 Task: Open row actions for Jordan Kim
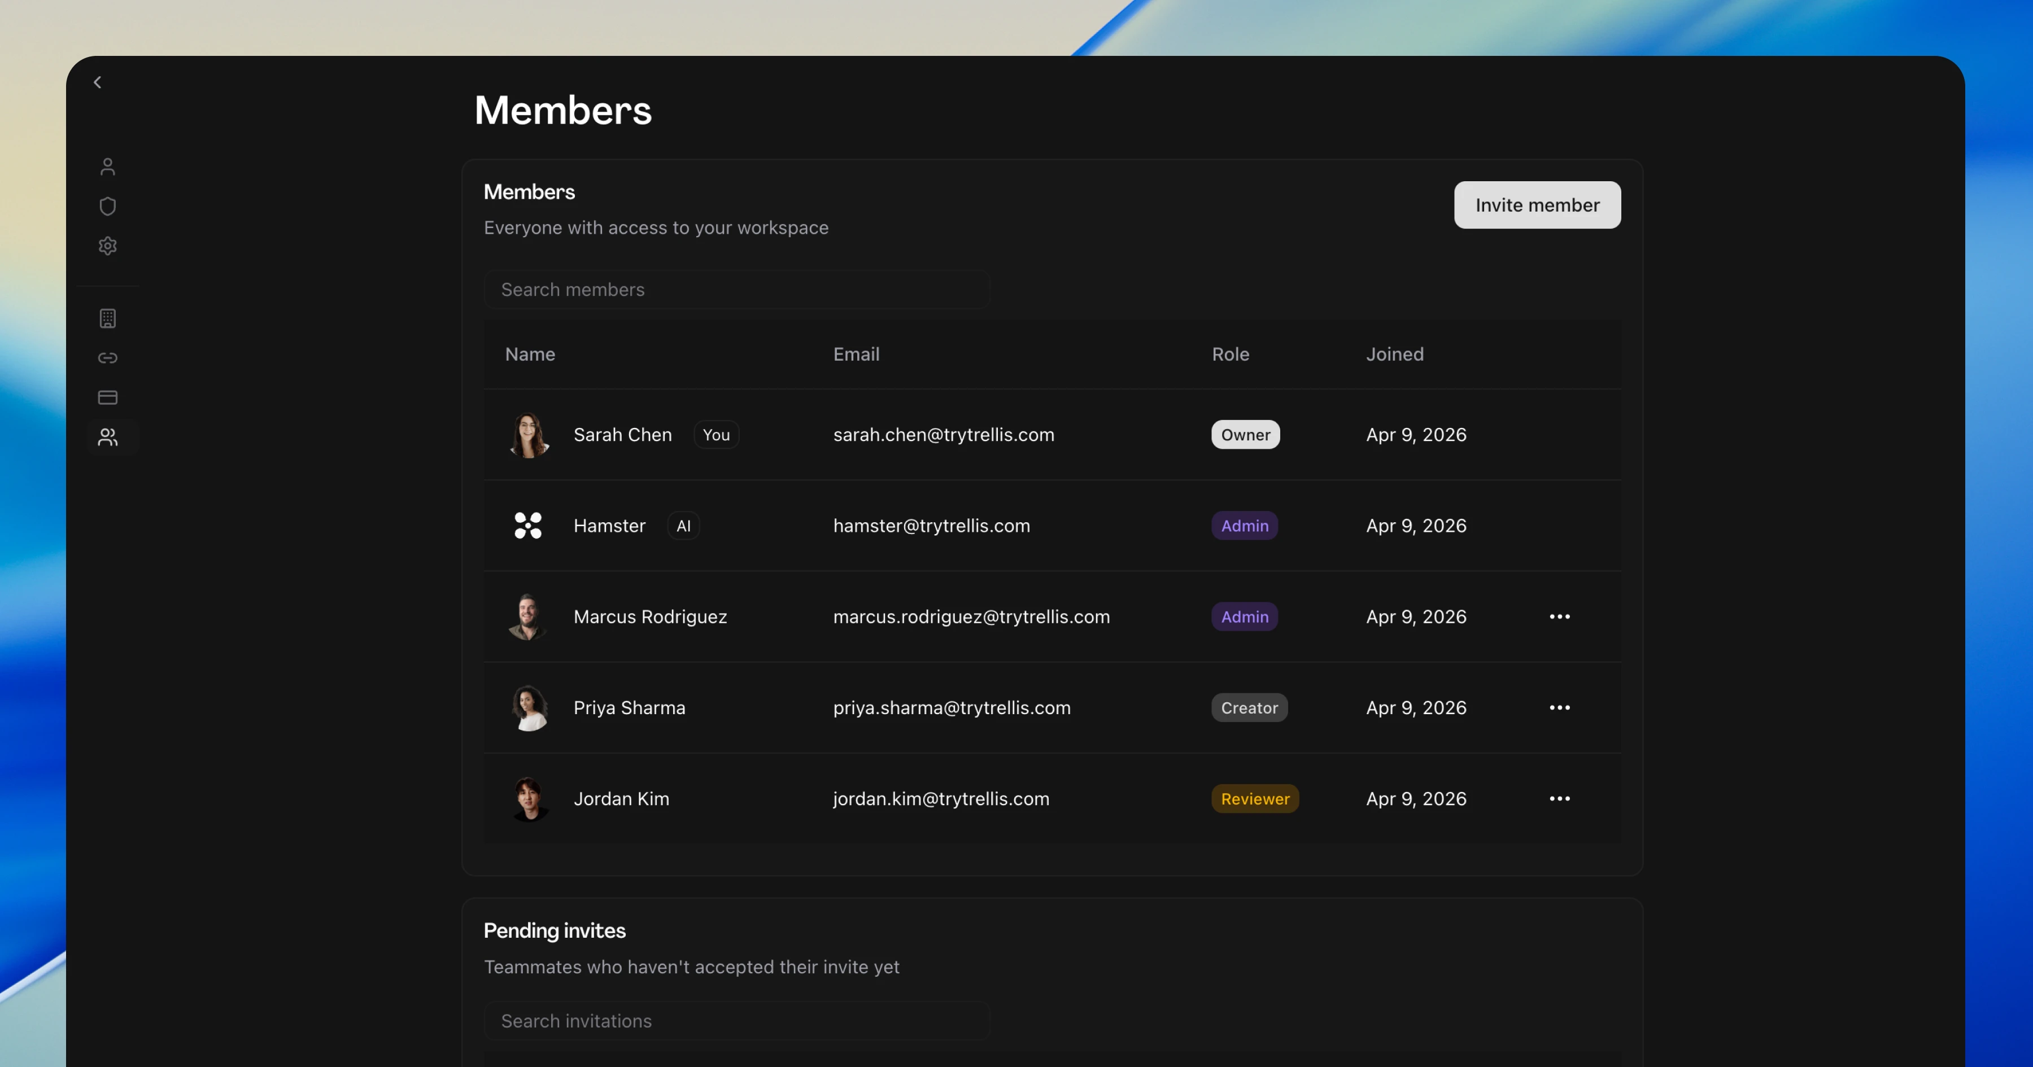click(1559, 798)
